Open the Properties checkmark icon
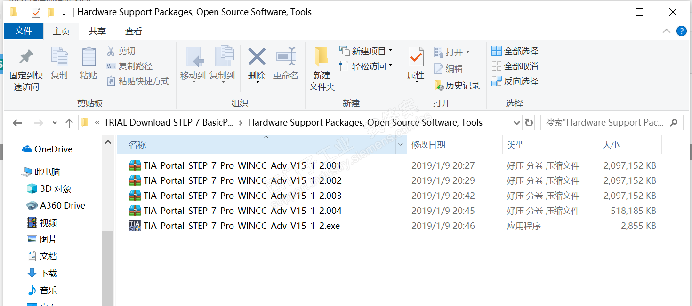The width and height of the screenshot is (692, 306). pos(416,58)
